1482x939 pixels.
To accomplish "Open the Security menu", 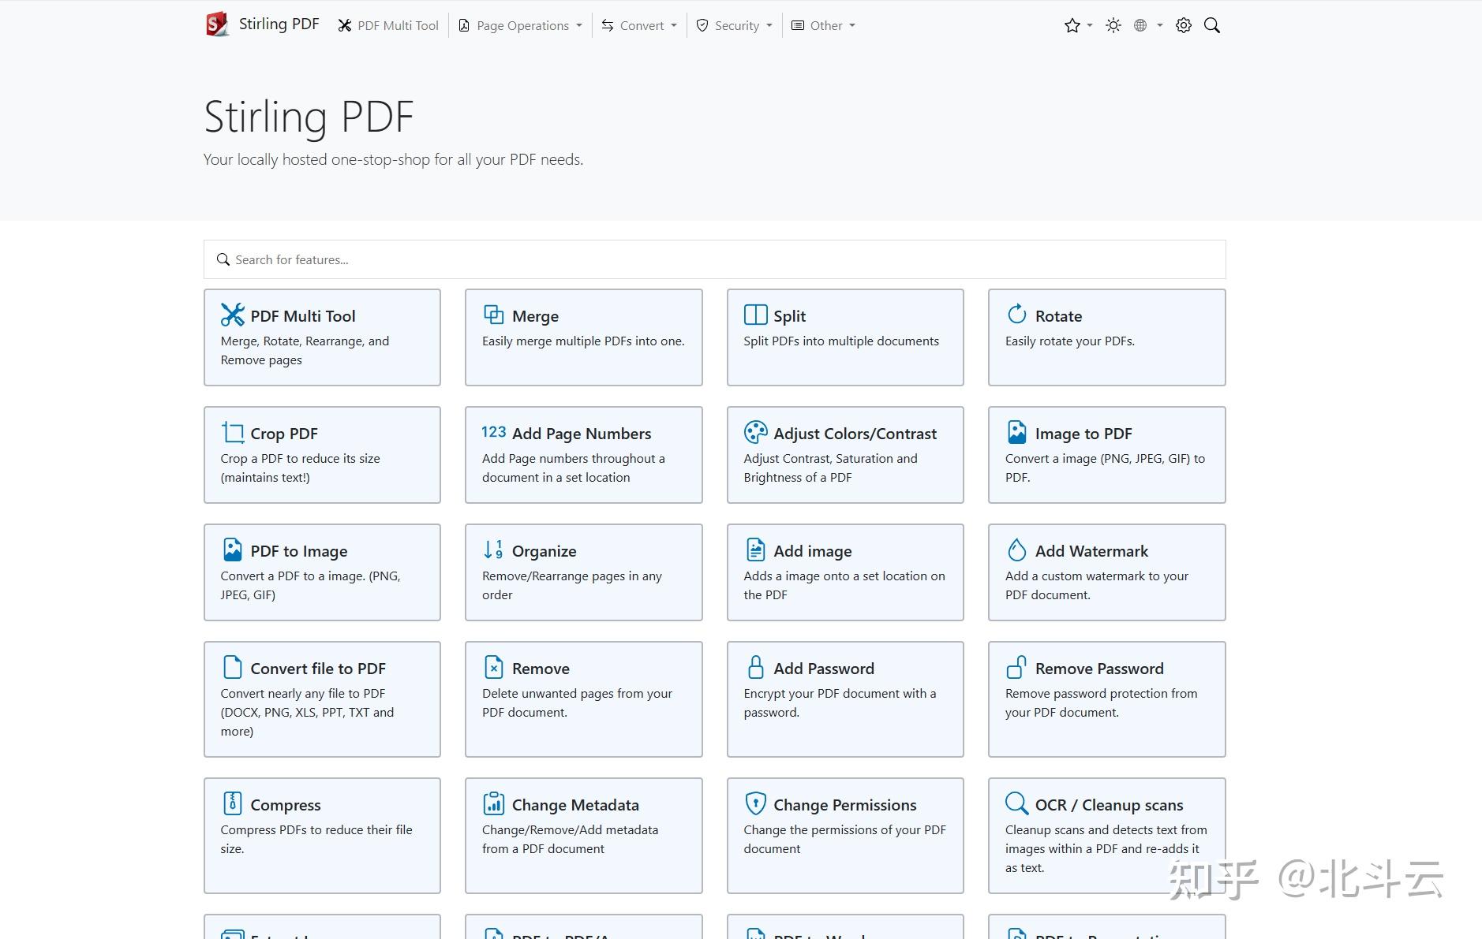I will [x=735, y=25].
